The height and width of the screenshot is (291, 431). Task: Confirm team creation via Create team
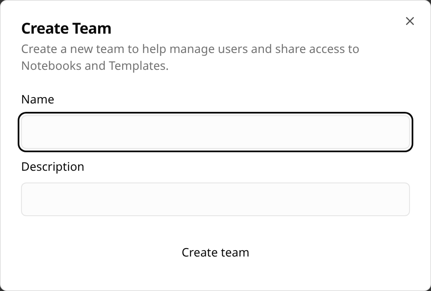(215, 252)
